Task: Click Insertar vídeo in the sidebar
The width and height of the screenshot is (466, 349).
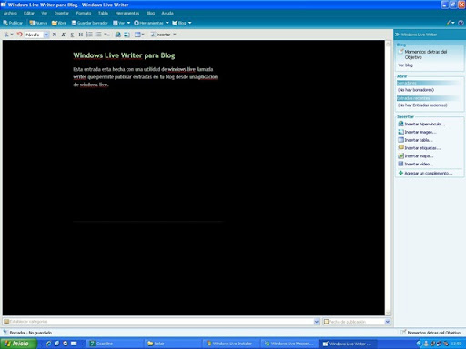Action: coord(416,164)
